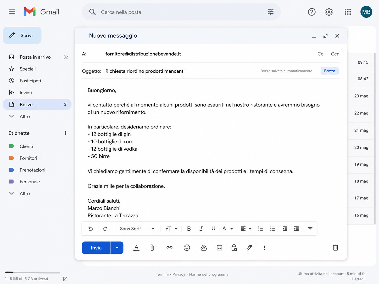Open the email received at 09:15
379x284 pixels.
tap(361, 62)
